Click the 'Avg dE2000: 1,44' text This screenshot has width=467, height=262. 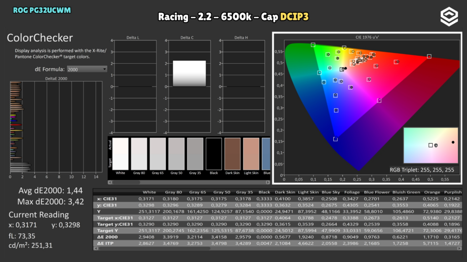[x=51, y=191]
